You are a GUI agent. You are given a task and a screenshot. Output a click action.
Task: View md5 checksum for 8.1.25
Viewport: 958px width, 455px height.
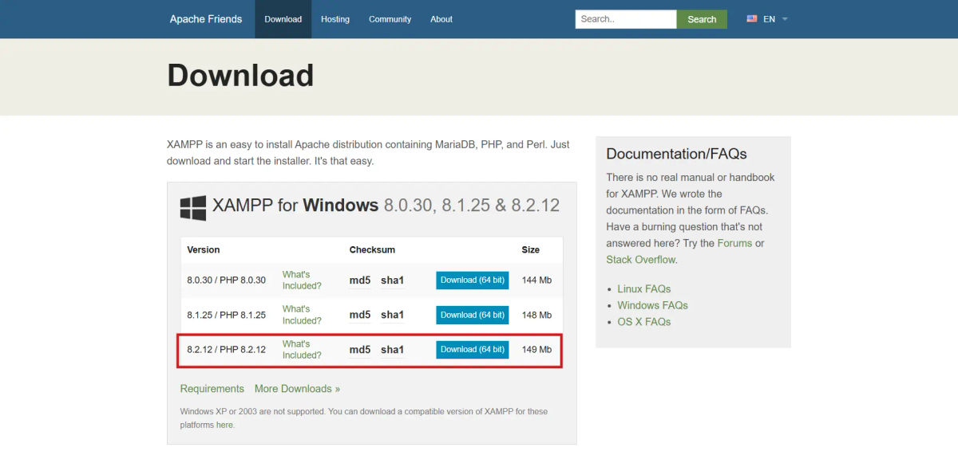tap(360, 315)
